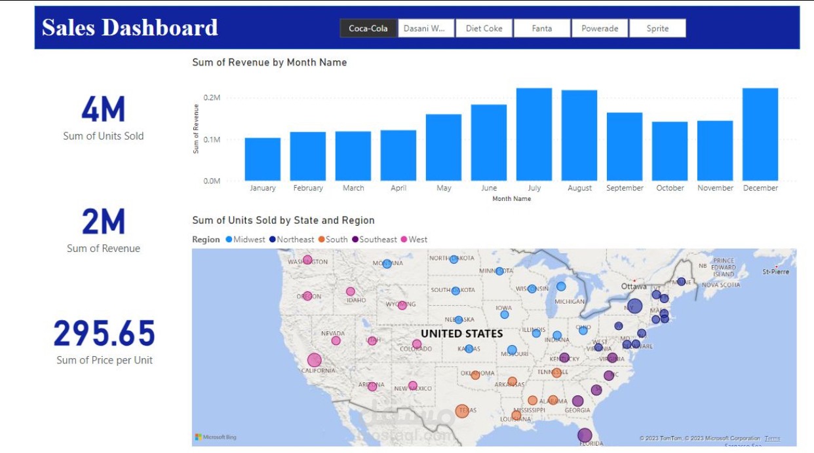Image resolution: width=814 pixels, height=453 pixels.
Task: Click the South Dakota bubble
Action: click(x=455, y=291)
